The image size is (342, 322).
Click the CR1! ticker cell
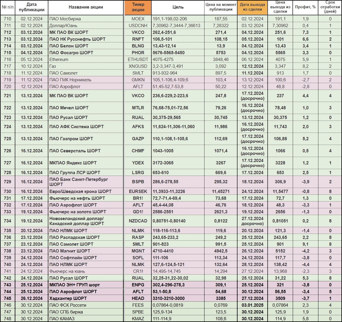[x=138, y=271]
